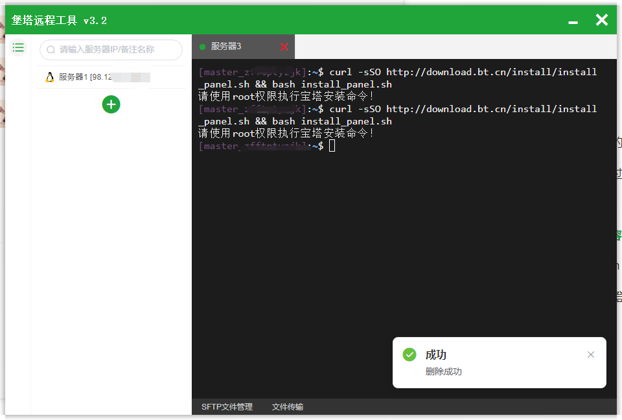Open SFTP文件管理 panel
This screenshot has width=622, height=420.
pos(227,407)
